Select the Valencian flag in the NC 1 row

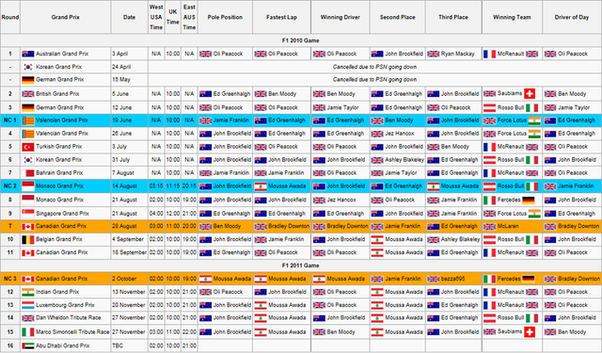click(x=28, y=120)
